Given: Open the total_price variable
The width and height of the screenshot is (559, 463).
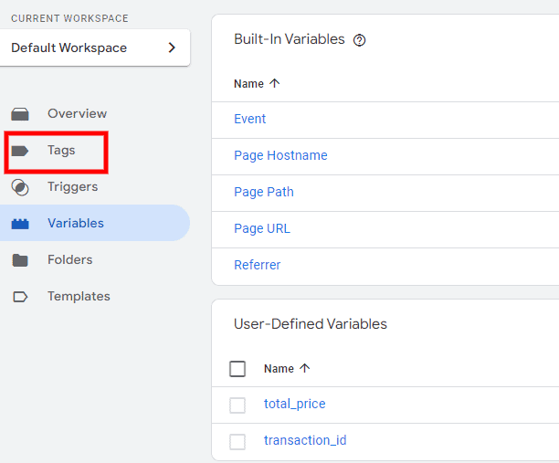Looking at the screenshot, I should click(x=294, y=404).
